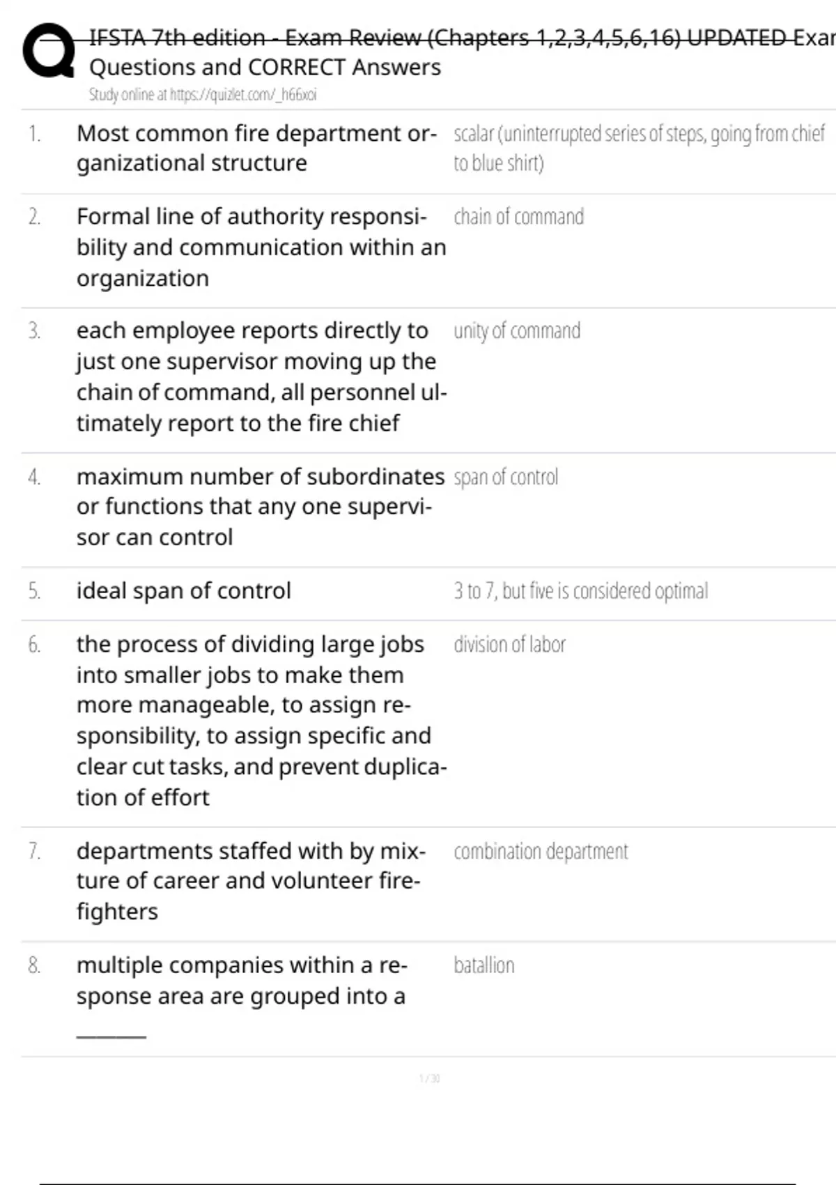Viewport: 836px width, 1185px height.
Task: Click the IFSTA 7th edition title heading
Action: click(460, 37)
